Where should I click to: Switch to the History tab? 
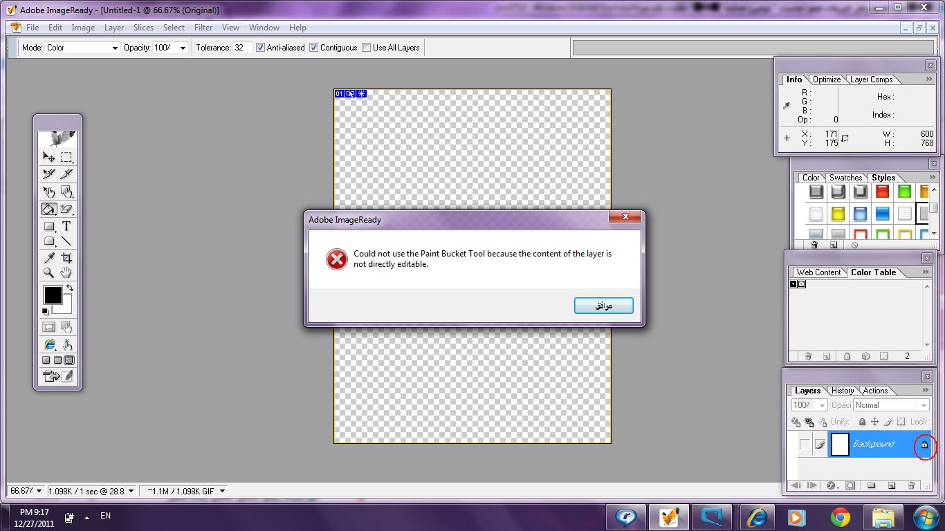[x=842, y=391]
